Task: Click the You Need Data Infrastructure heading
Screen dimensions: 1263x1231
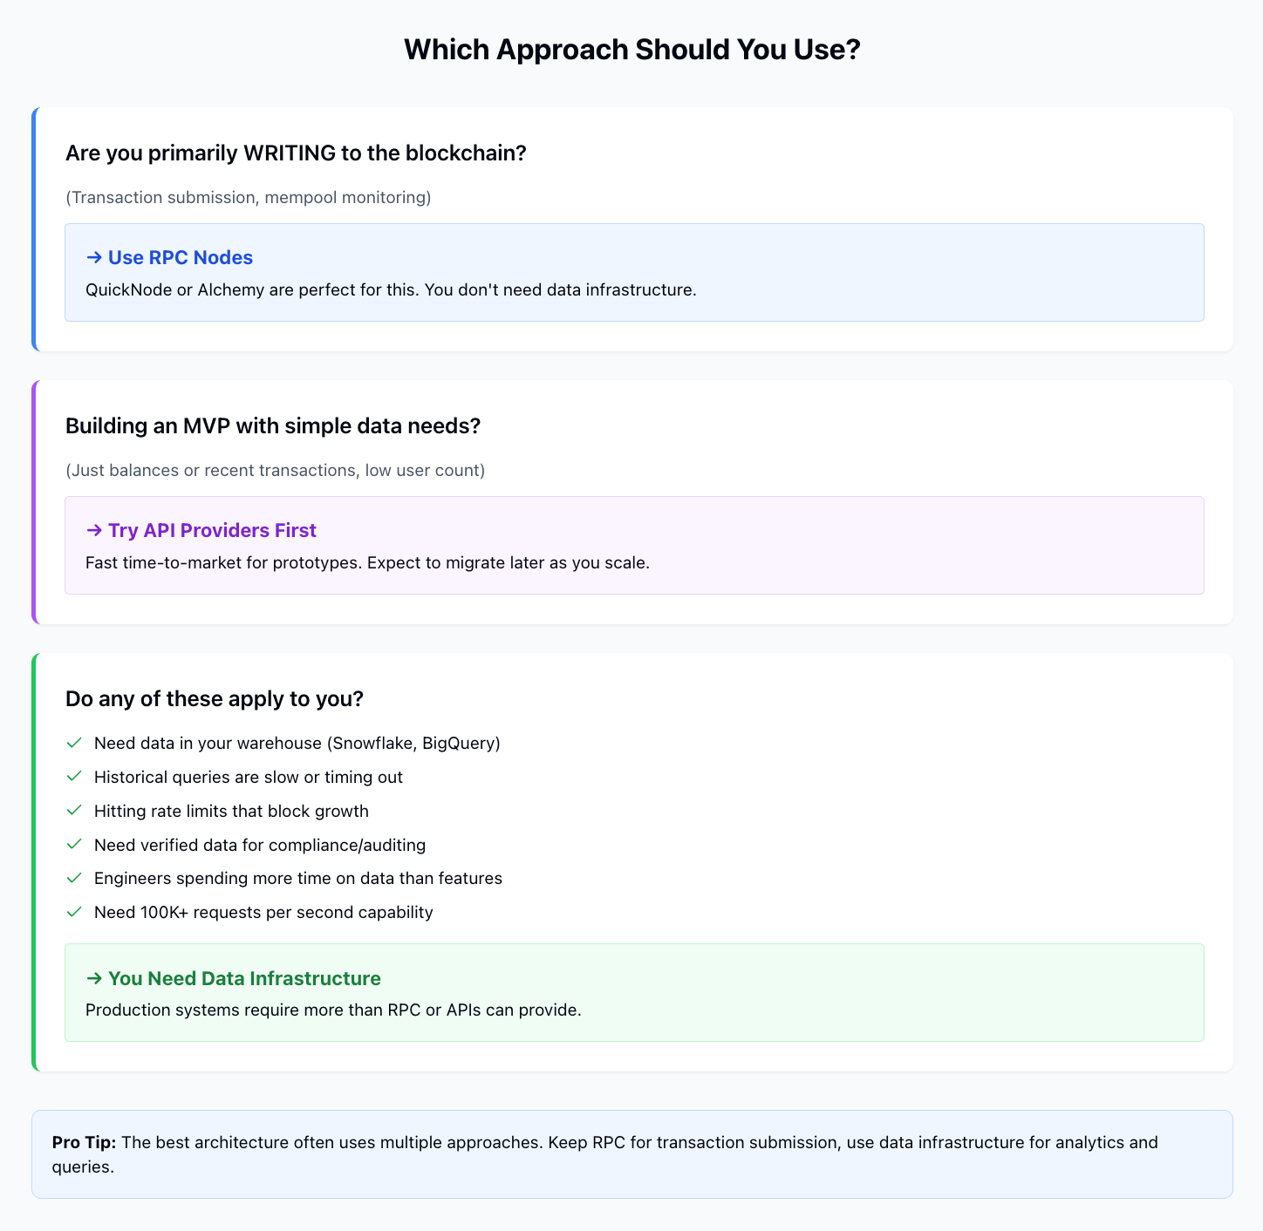Action: tap(244, 979)
